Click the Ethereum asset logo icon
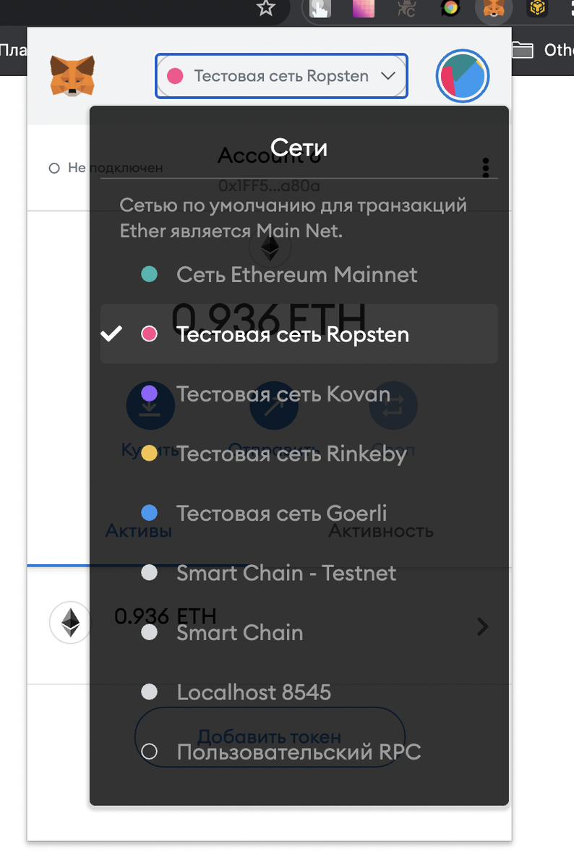 pos(70,622)
